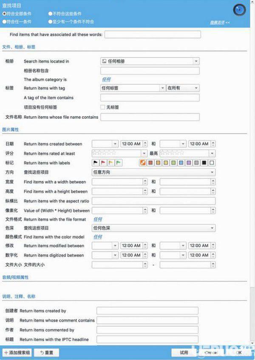Focus the comment contains input field

pos(147,320)
